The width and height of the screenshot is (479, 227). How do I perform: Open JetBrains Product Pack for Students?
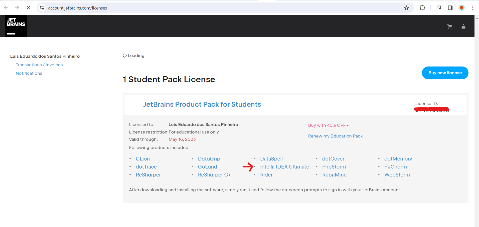[x=202, y=104]
